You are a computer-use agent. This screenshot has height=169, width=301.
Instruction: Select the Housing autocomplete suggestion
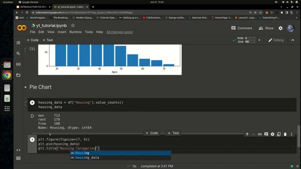[120, 153]
